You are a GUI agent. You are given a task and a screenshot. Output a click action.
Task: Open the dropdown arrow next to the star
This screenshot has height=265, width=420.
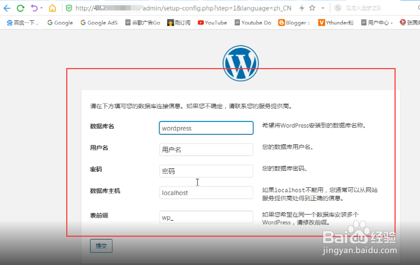[x=323, y=8]
